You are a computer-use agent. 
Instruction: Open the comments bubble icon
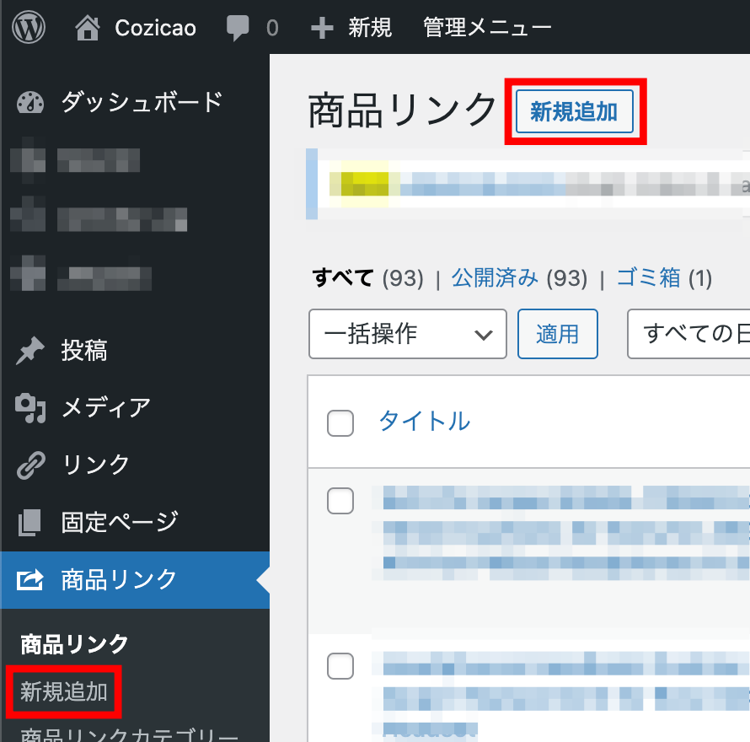point(238,28)
